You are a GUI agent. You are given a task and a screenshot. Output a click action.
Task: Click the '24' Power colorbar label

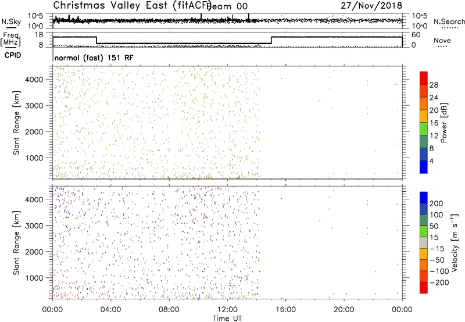pyautogui.click(x=434, y=98)
